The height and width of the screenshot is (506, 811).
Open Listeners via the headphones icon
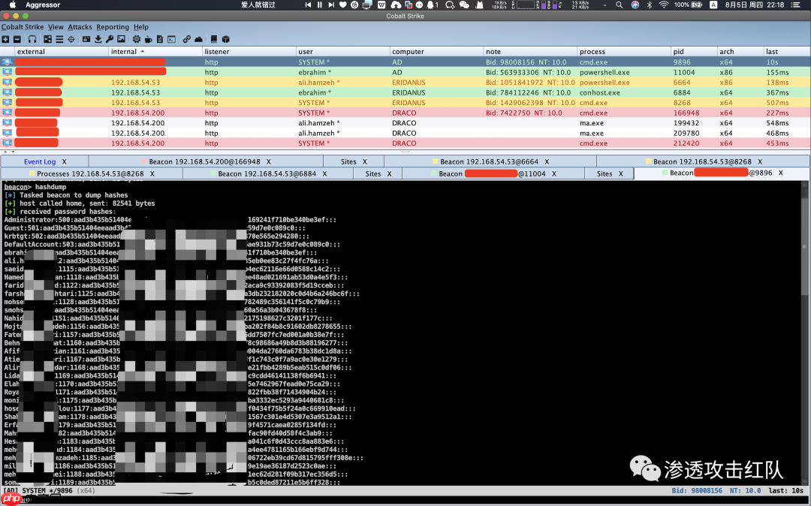(32, 39)
